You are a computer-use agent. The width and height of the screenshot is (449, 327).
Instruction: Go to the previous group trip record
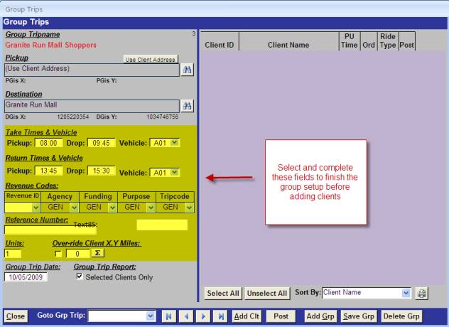coord(186,316)
